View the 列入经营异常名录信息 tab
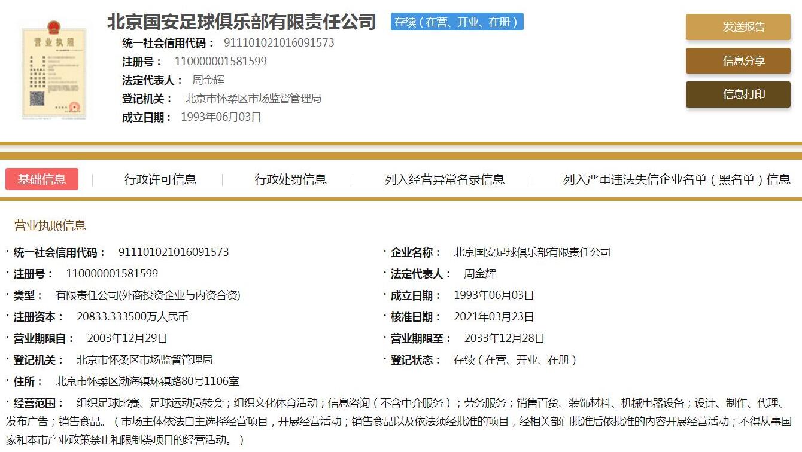Screen dimensions: 802x452 click(444, 179)
